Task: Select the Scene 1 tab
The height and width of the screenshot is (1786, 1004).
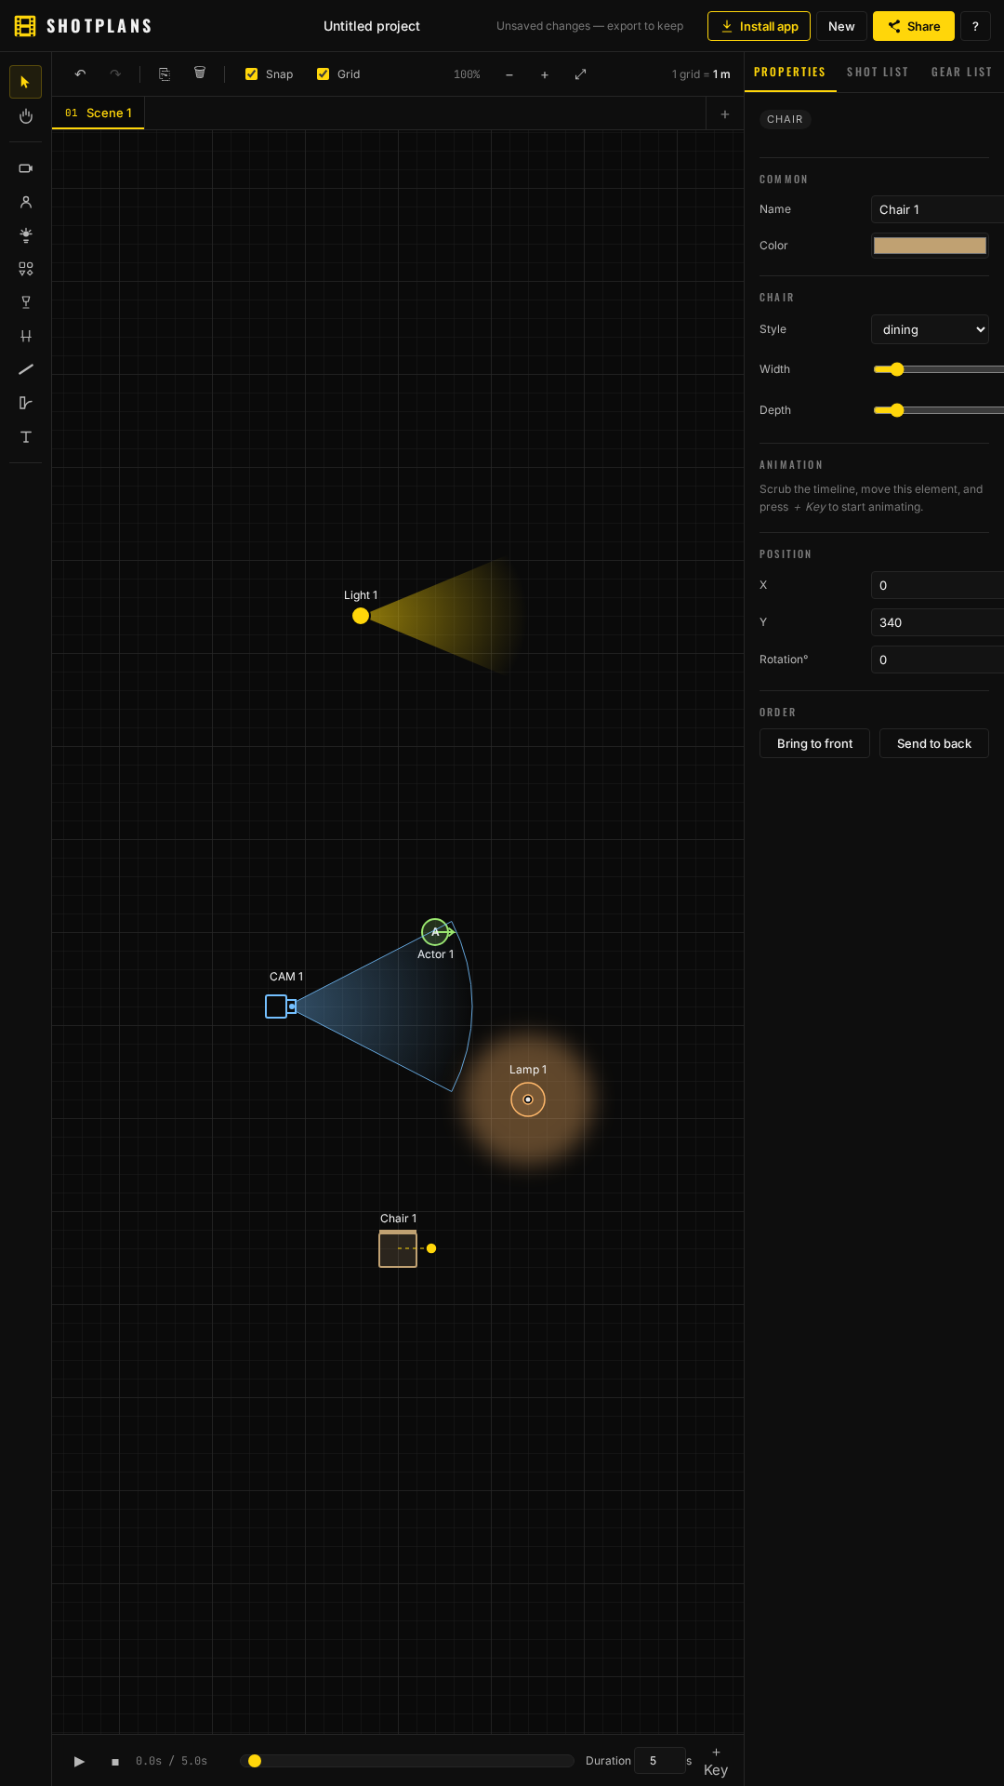Action: [x=99, y=113]
